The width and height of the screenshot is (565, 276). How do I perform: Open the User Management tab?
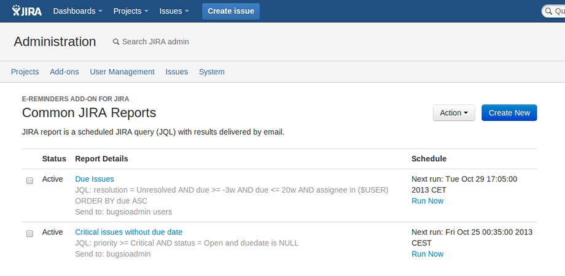pos(122,72)
